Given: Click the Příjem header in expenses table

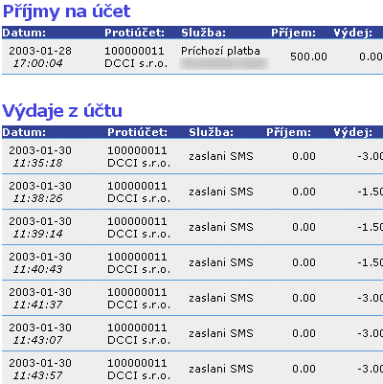Looking at the screenshot, I should tap(288, 132).
